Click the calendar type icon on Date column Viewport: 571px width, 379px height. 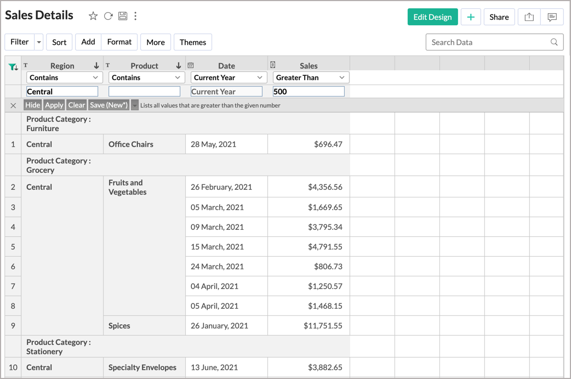click(x=191, y=65)
